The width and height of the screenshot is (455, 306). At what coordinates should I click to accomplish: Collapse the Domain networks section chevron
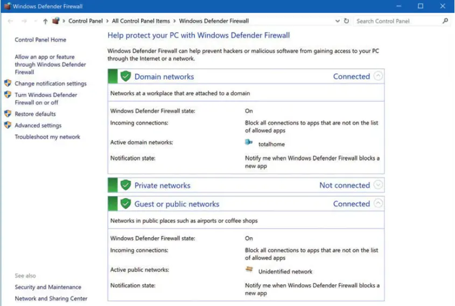point(378,76)
